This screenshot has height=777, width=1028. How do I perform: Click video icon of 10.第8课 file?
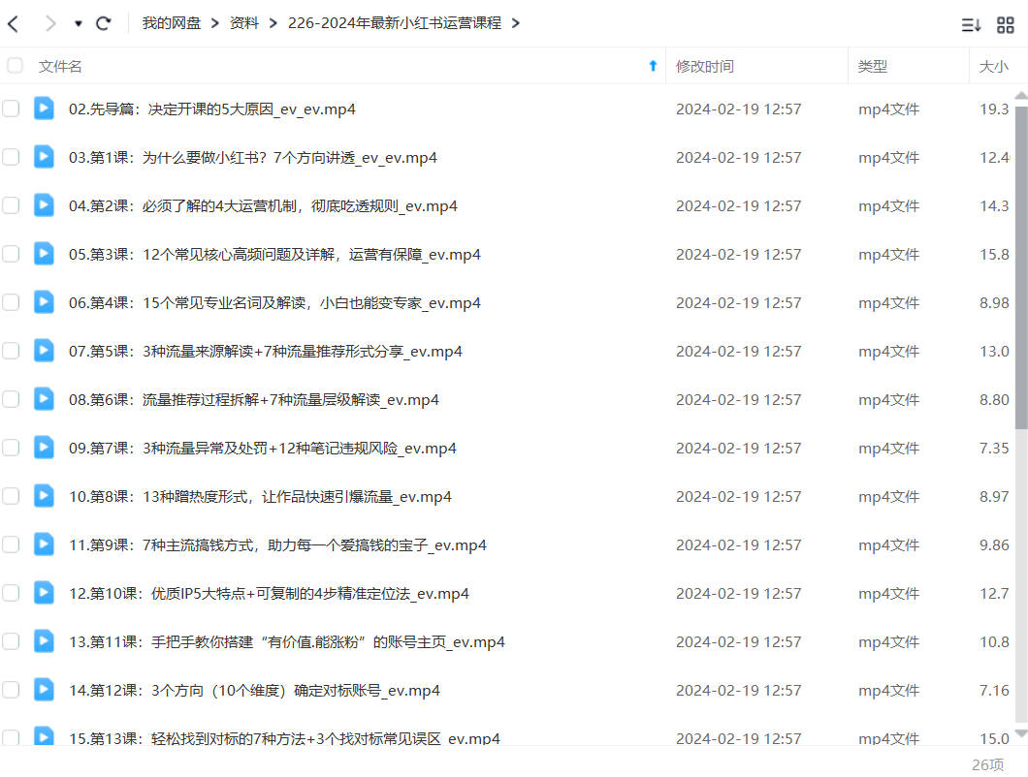pyautogui.click(x=44, y=496)
